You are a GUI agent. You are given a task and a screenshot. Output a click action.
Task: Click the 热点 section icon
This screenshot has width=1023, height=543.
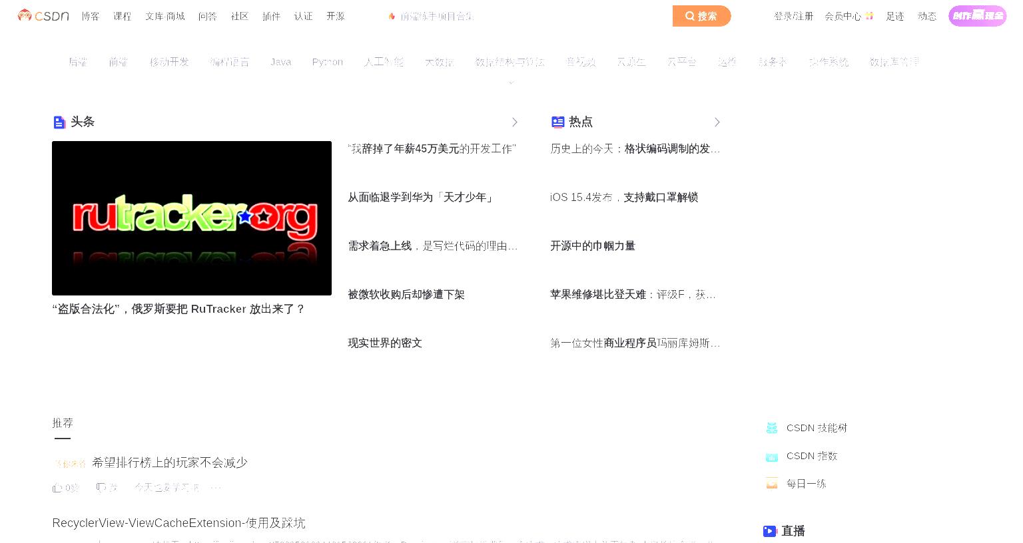coord(558,122)
